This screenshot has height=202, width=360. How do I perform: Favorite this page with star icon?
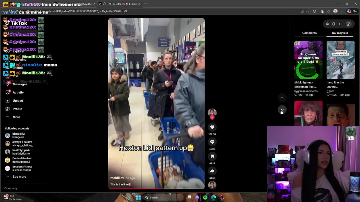(x=307, y=11)
